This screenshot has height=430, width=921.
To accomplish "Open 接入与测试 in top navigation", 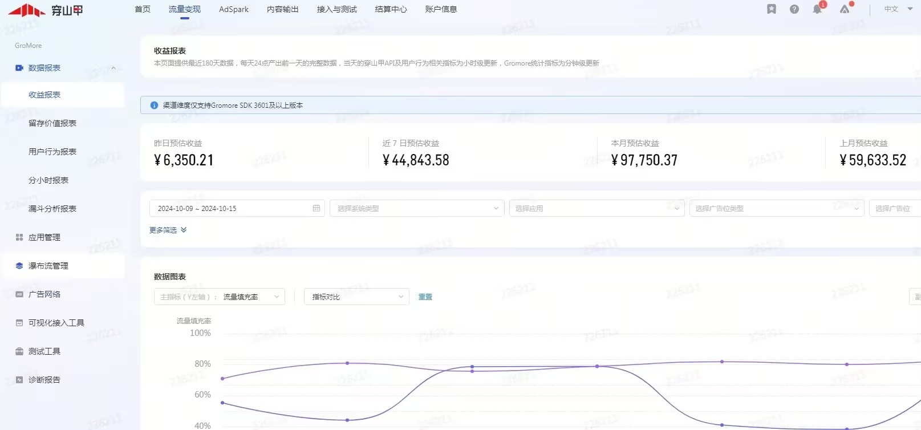I will click(337, 9).
